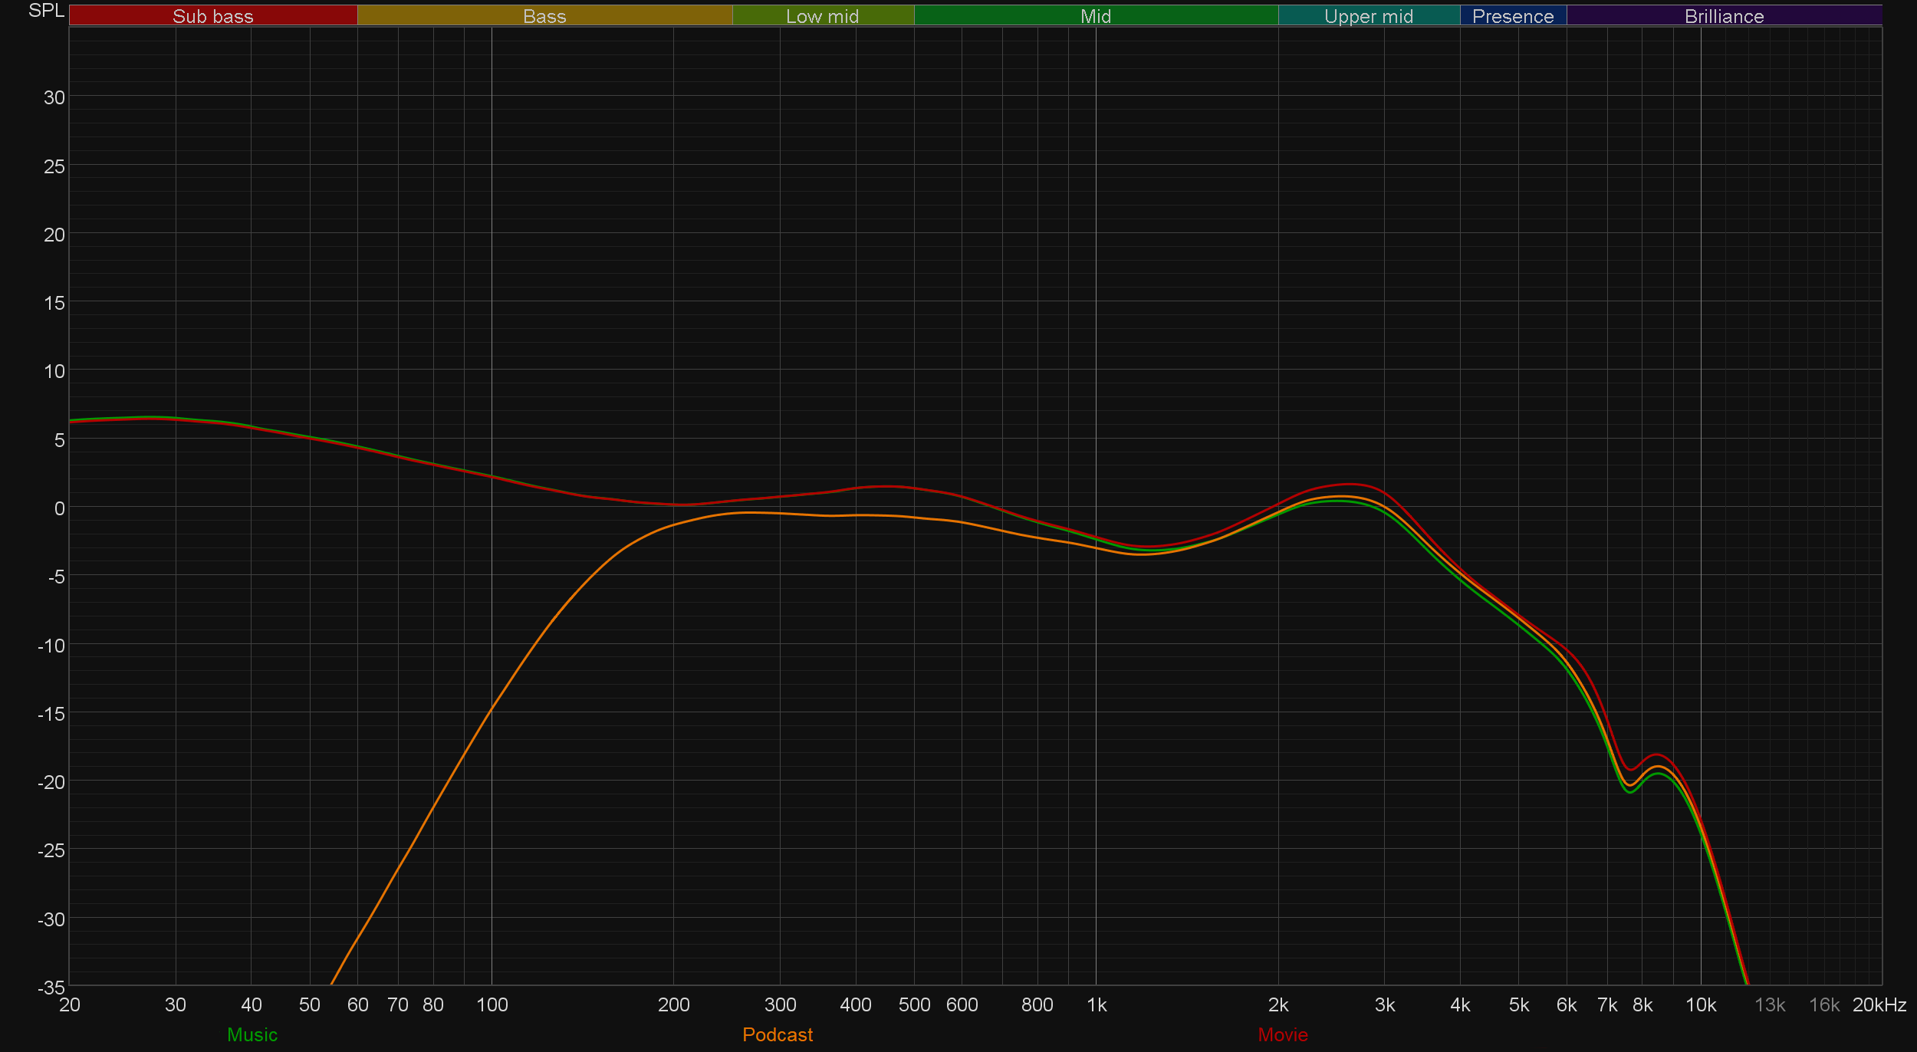Toggle the green Music legend label

coord(252,1034)
